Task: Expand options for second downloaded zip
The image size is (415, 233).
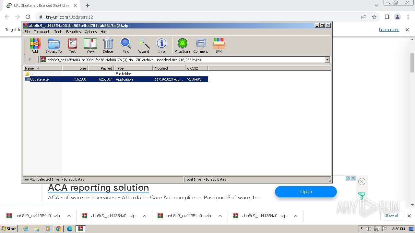Action: coord(144,216)
